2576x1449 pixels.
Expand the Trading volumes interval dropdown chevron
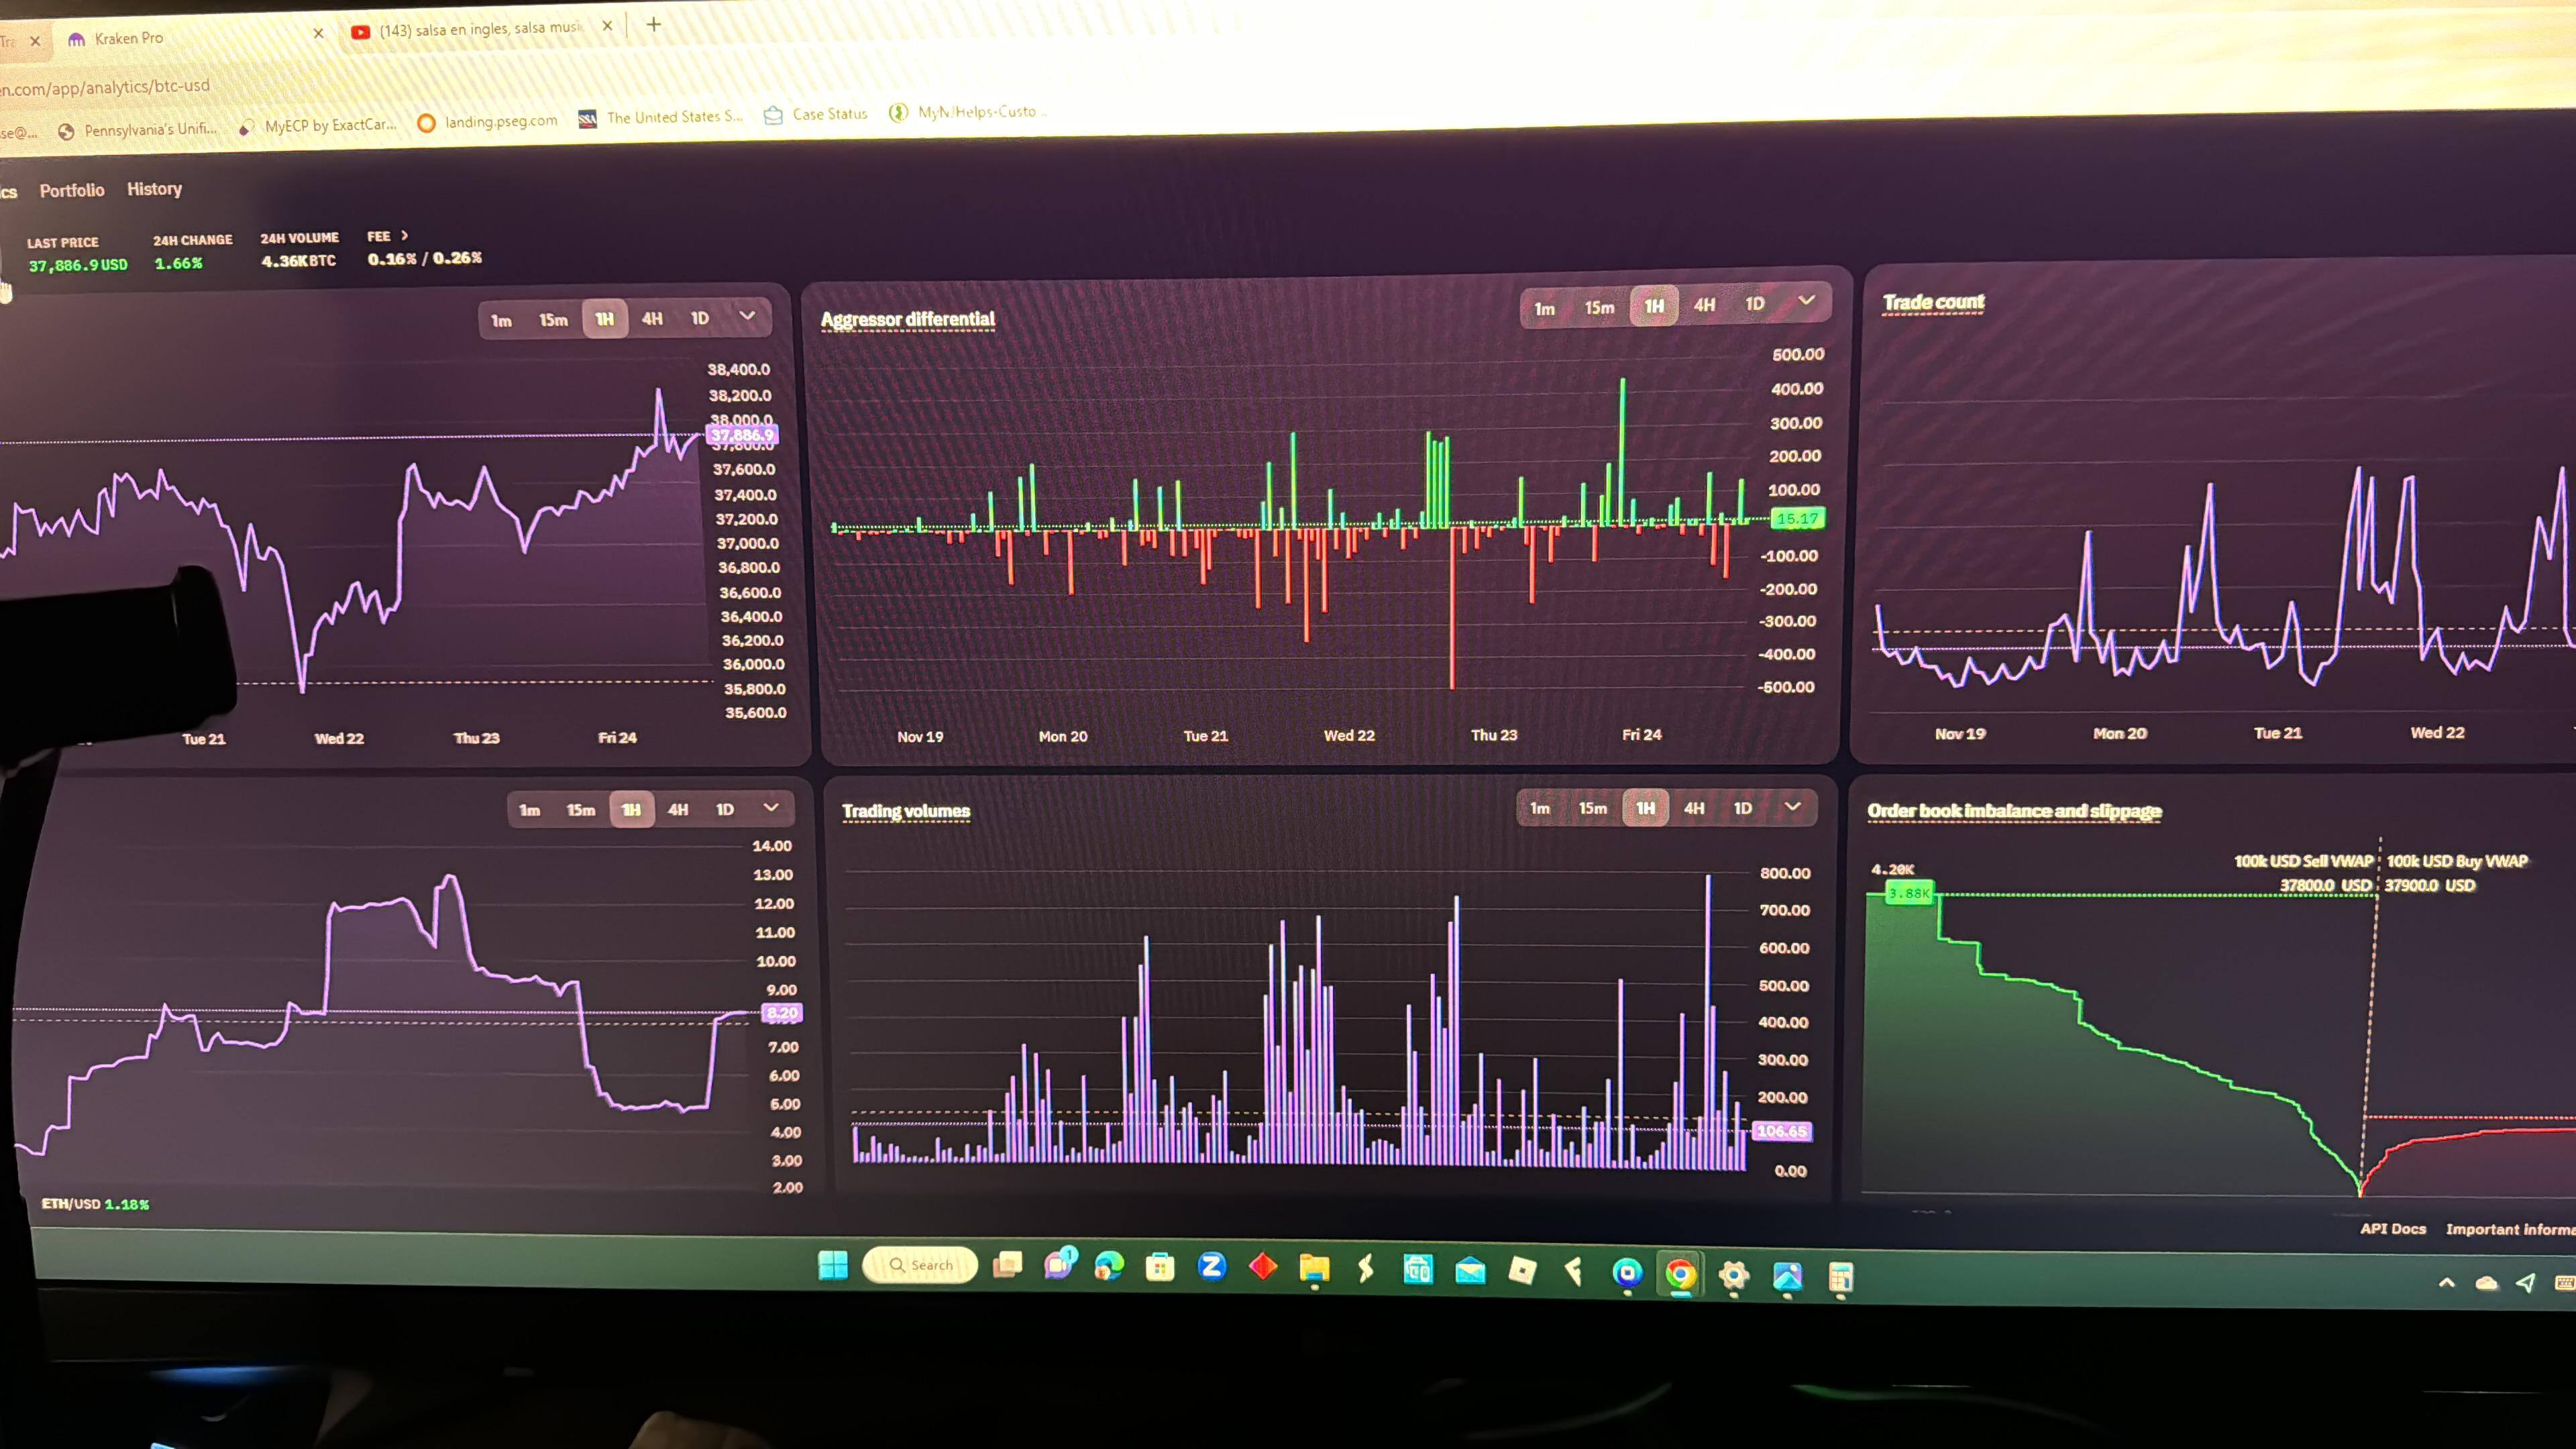tap(1792, 806)
